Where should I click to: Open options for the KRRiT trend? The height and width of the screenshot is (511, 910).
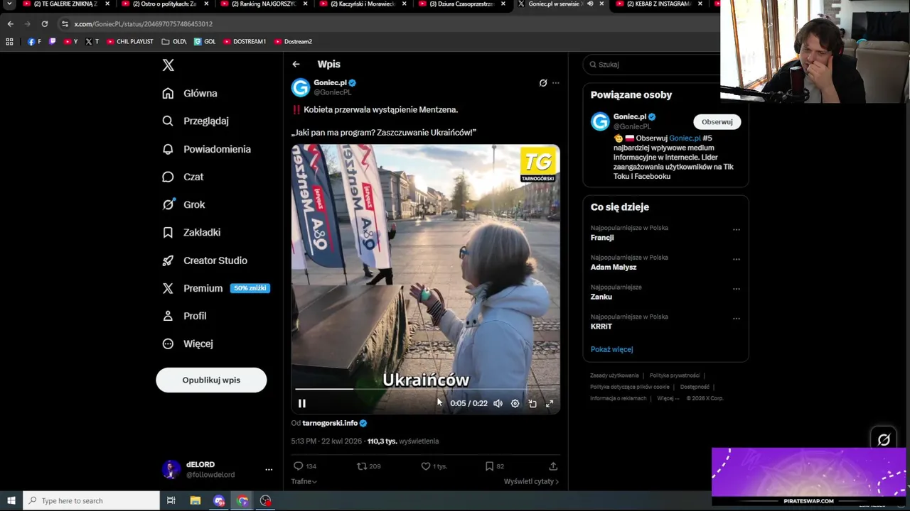(x=737, y=318)
